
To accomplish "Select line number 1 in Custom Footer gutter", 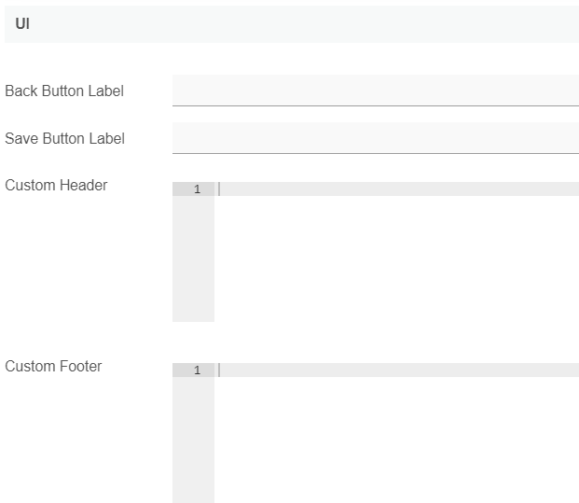I will pyautogui.click(x=197, y=370).
